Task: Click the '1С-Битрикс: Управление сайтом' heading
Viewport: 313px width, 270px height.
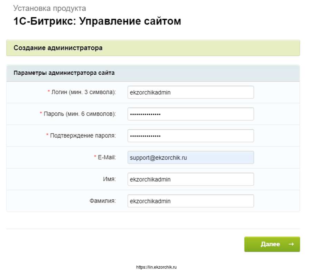Action: point(97,21)
